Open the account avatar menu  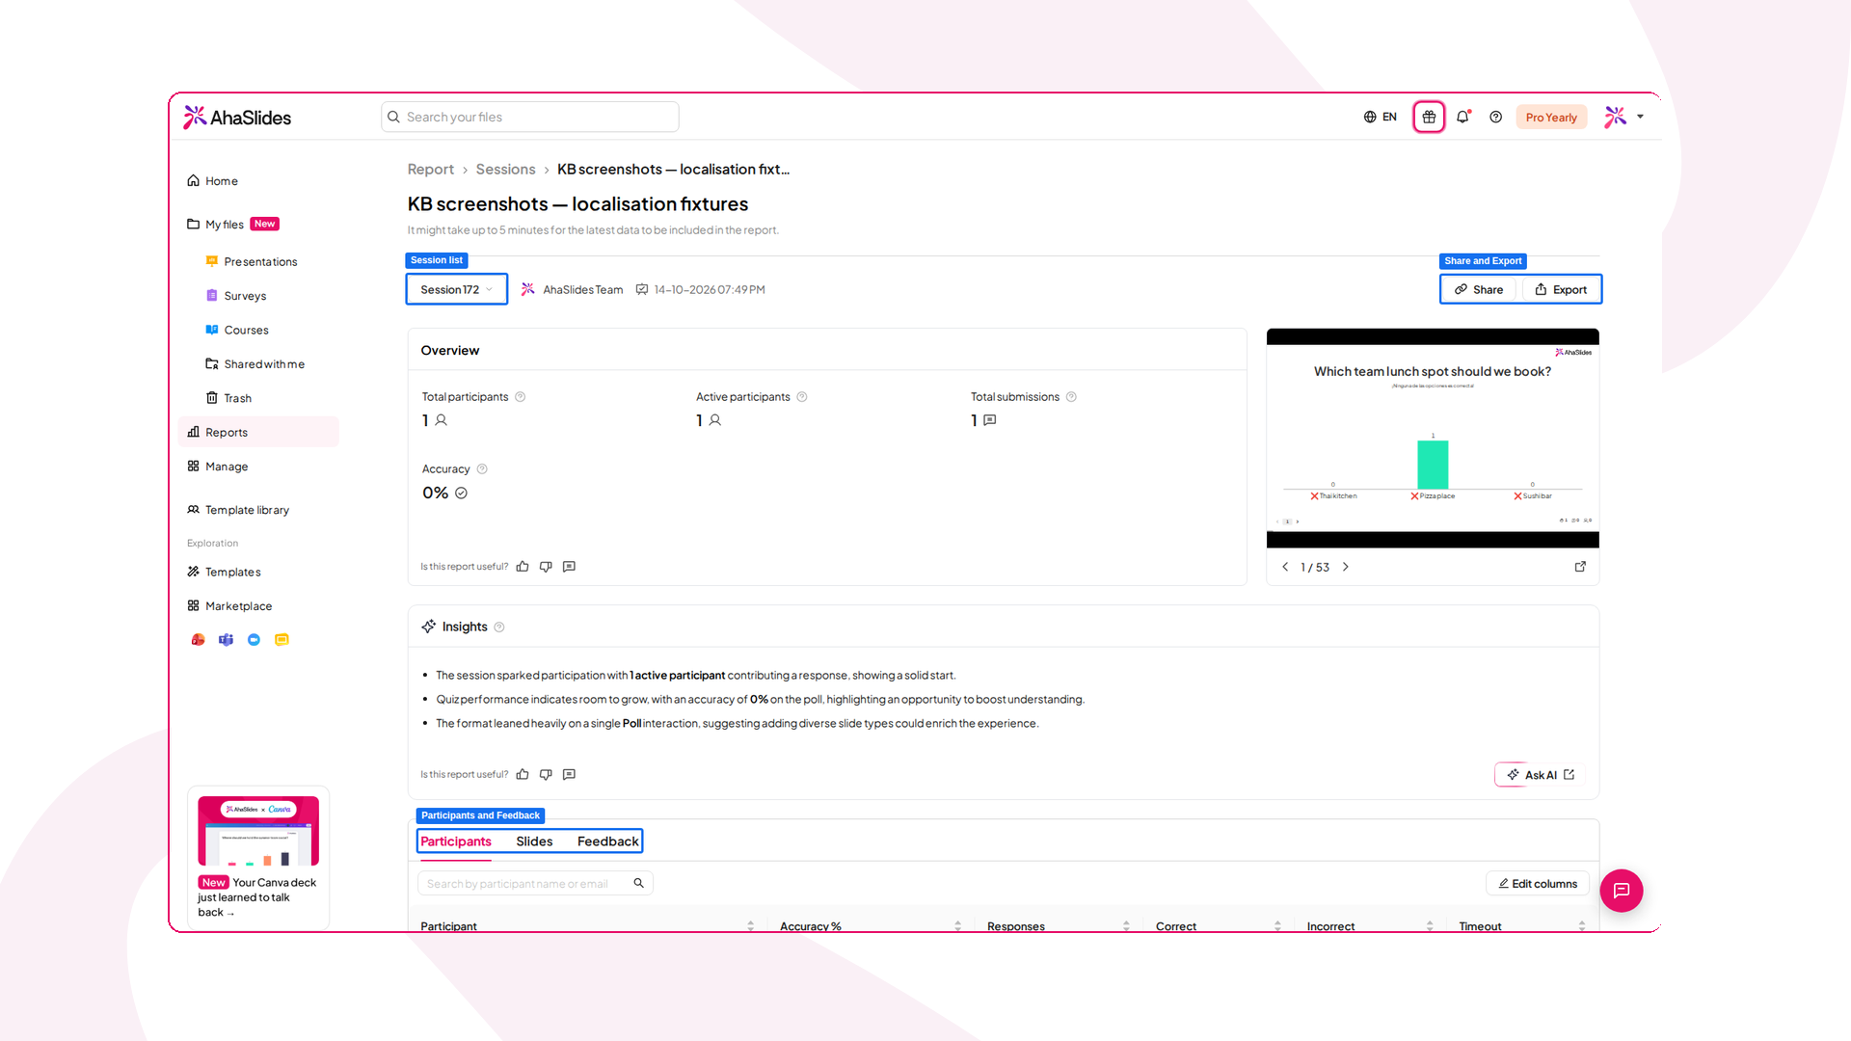coord(1624,117)
